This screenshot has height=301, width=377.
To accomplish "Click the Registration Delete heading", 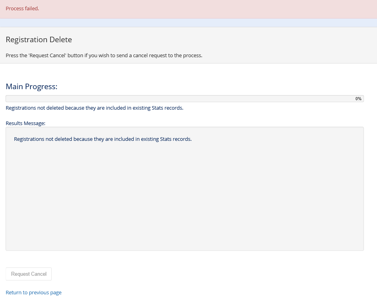I will (39, 40).
